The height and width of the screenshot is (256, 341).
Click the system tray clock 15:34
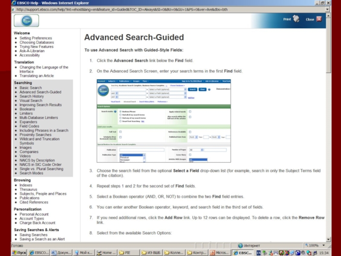click(x=324, y=253)
